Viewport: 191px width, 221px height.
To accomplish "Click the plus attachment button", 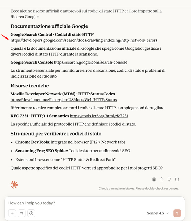I will click(12, 213).
